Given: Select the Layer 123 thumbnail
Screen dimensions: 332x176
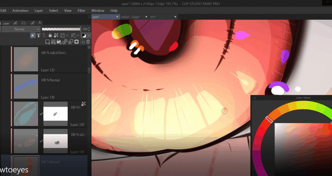Looking at the screenshot, I should click(x=26, y=59).
